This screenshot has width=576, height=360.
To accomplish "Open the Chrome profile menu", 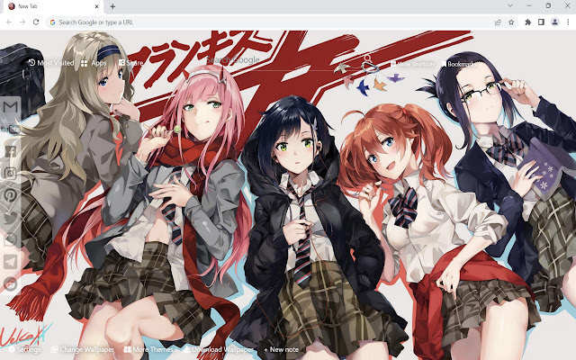I will pos(554,22).
